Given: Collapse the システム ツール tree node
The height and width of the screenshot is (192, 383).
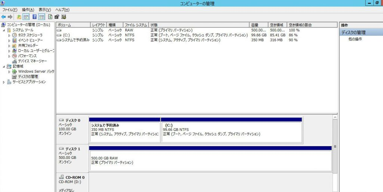Looking at the screenshot, I should pyautogui.click(x=4, y=30).
